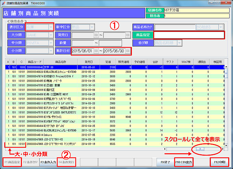Click the F9 終了 exit button
Viewport: 233px width, 169px height.
tap(164, 161)
